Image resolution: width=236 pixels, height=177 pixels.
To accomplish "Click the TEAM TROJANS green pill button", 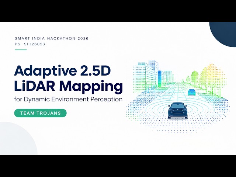I will pos(40,113).
